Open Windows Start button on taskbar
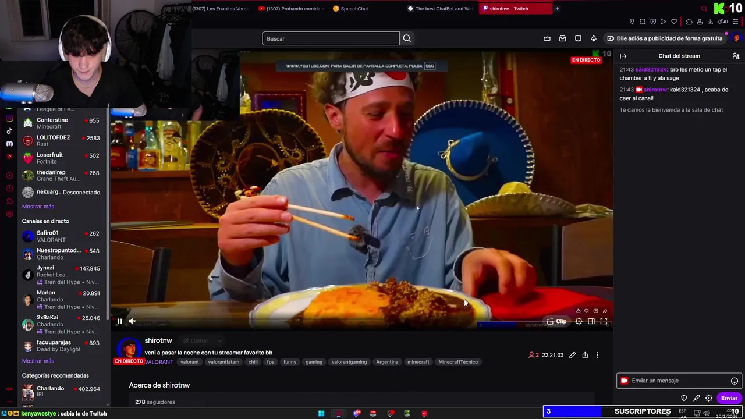 pos(321,413)
